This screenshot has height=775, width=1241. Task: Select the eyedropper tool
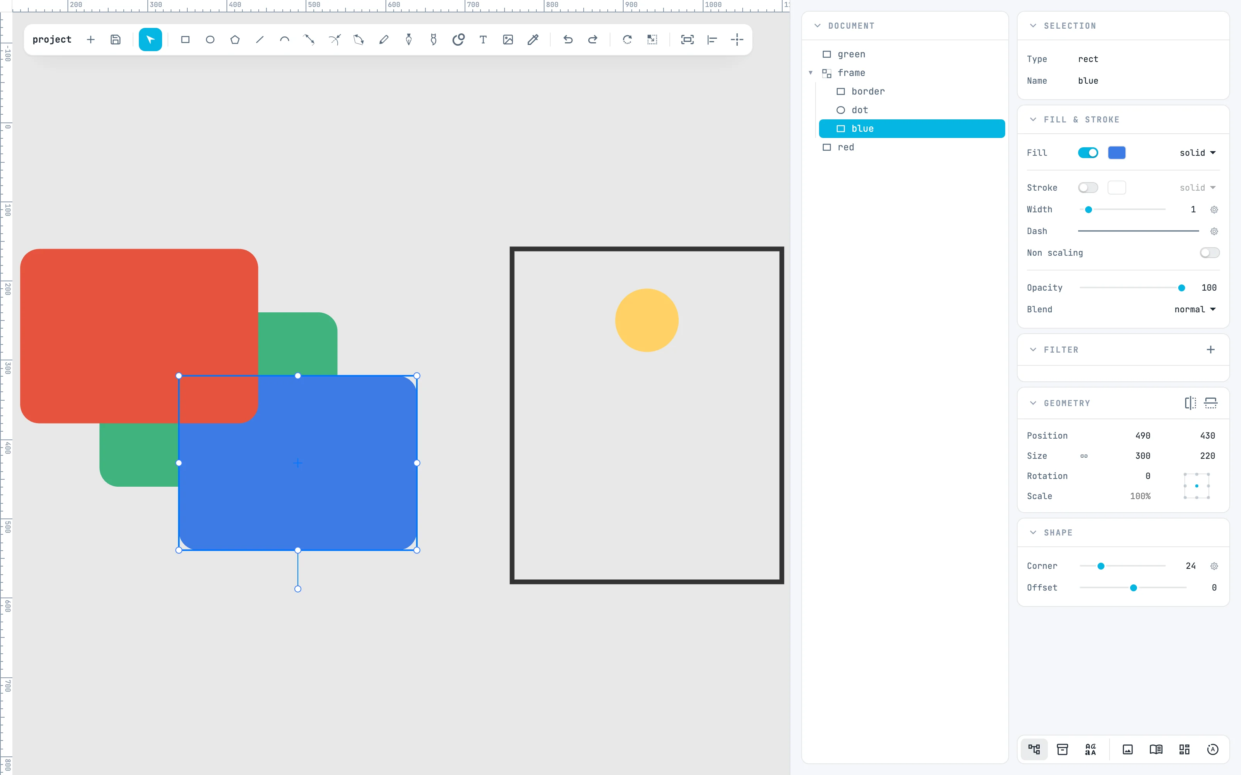(x=533, y=40)
